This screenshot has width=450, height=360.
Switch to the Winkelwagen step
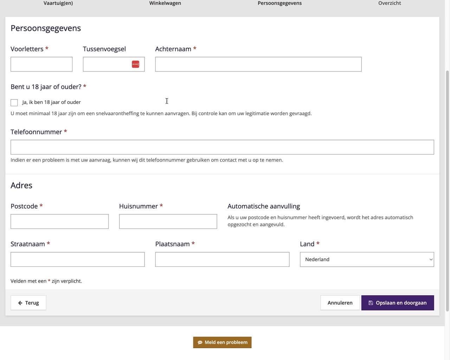[165, 3]
